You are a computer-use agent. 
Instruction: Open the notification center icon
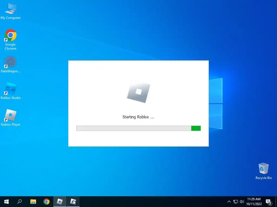pyautogui.click(x=268, y=202)
